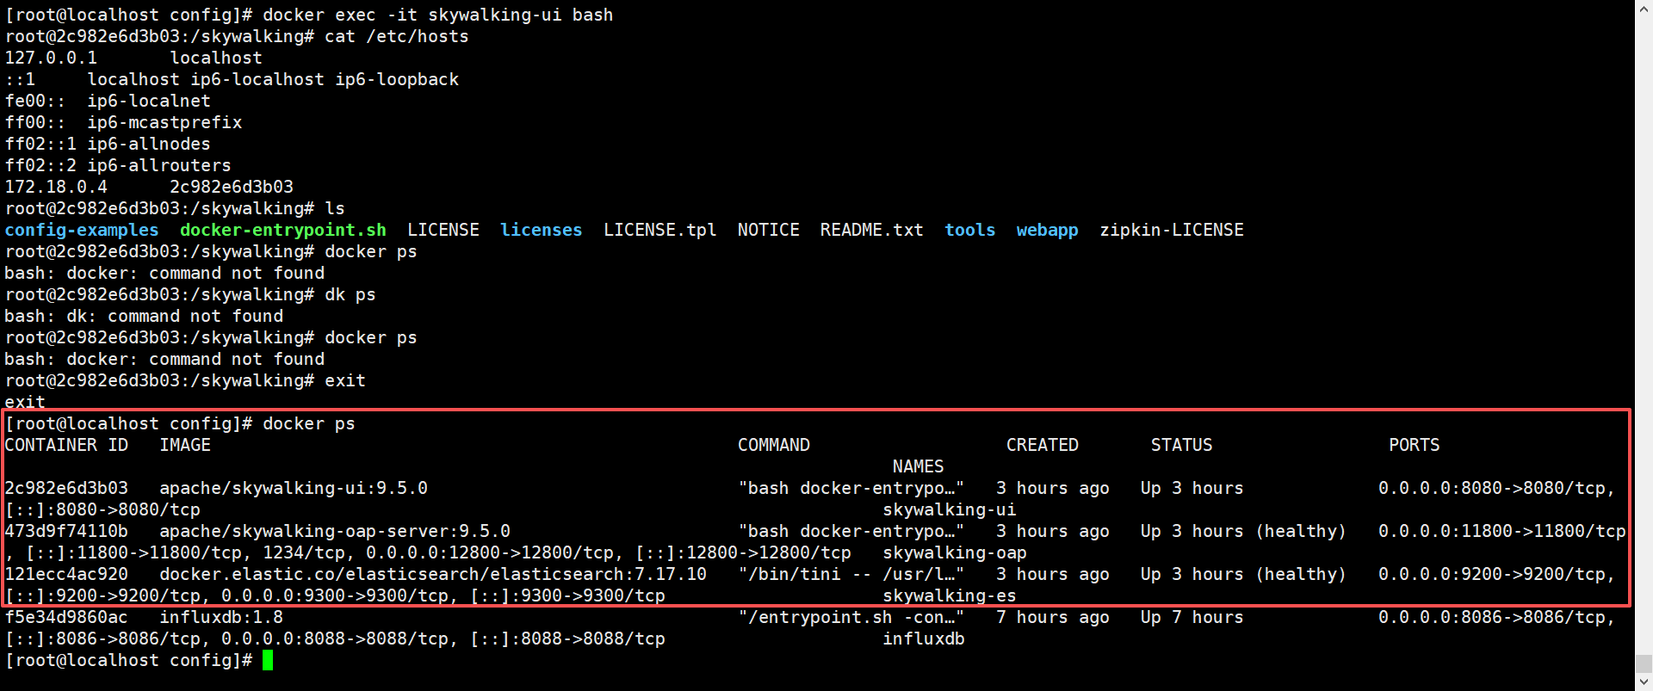
Task: Click the 'IMAGE' column header
Action: [185, 445]
